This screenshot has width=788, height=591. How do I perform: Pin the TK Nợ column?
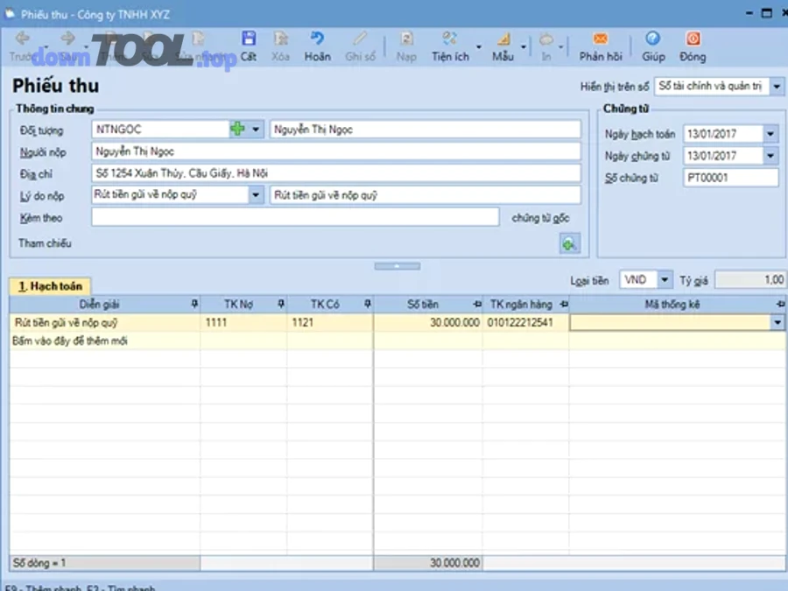point(281,304)
